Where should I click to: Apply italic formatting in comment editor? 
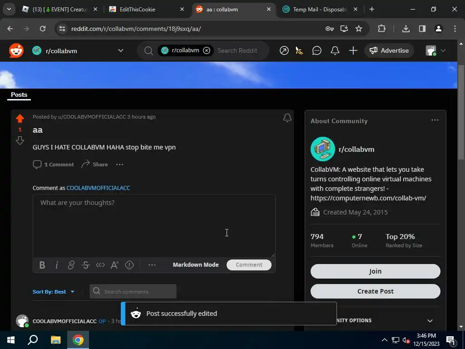coord(57,265)
